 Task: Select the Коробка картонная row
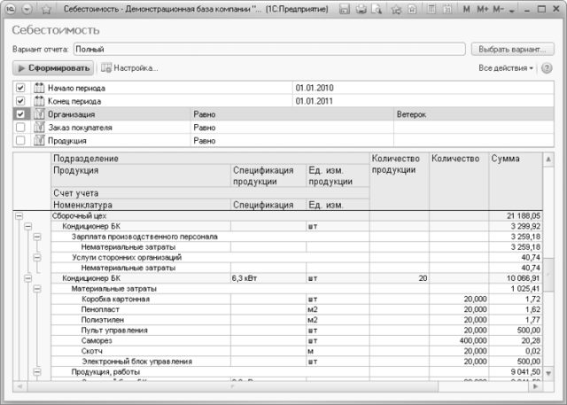click(x=297, y=299)
